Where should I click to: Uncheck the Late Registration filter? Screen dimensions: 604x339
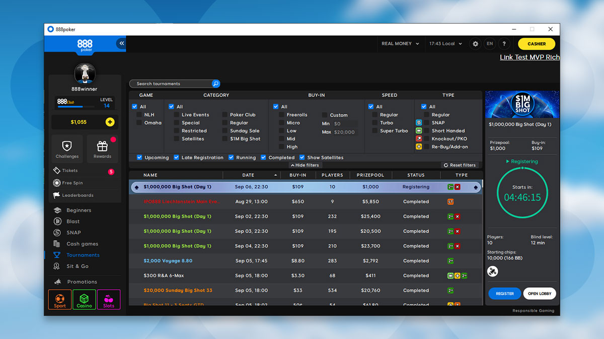click(x=177, y=157)
